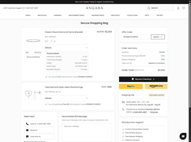Open the quantity dropdown for the tennis bracelet
The image size is (191, 142).
pos(53,41)
